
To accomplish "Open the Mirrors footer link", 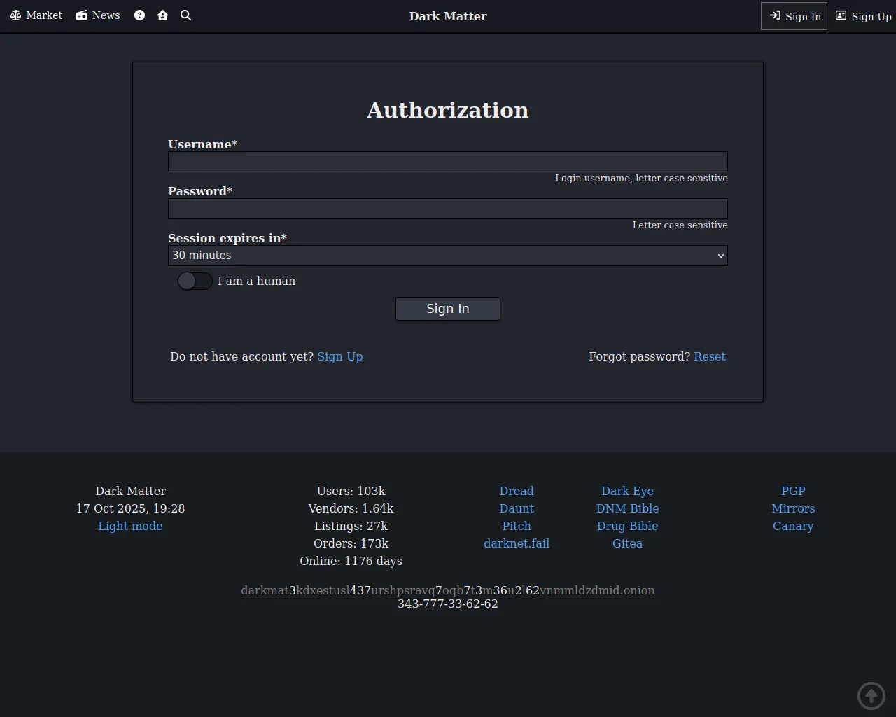I will [793, 508].
